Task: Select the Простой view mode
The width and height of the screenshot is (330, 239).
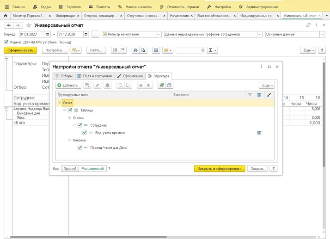Action: 70,169
